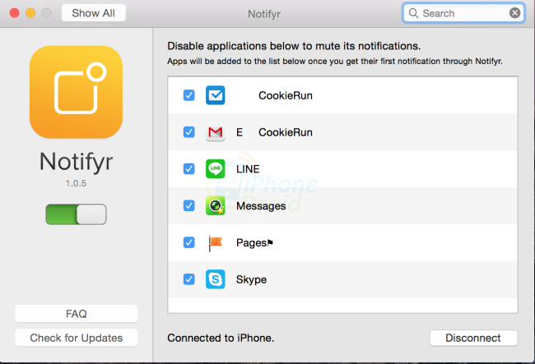Click the Gmail red M icon
Image resolution: width=535 pixels, height=364 pixels.
[216, 132]
